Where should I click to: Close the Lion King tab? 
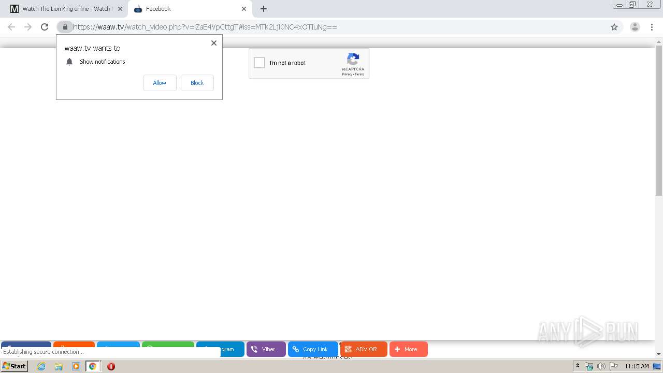tap(120, 9)
